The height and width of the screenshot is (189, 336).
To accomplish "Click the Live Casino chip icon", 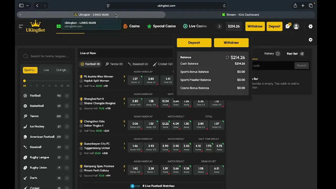I will pos(185,26).
